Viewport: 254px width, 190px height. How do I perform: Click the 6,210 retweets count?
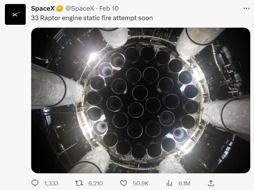point(95,183)
